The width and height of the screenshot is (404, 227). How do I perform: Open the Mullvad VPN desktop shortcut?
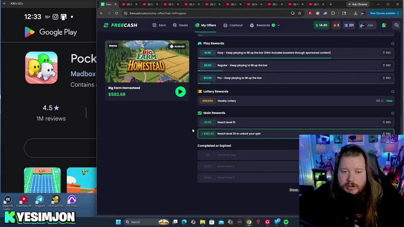tap(56, 202)
